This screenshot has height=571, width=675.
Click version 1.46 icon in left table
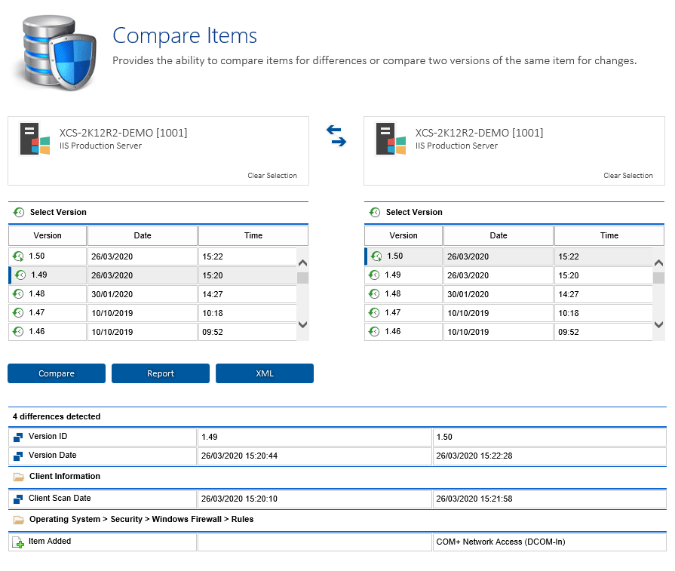(x=18, y=332)
